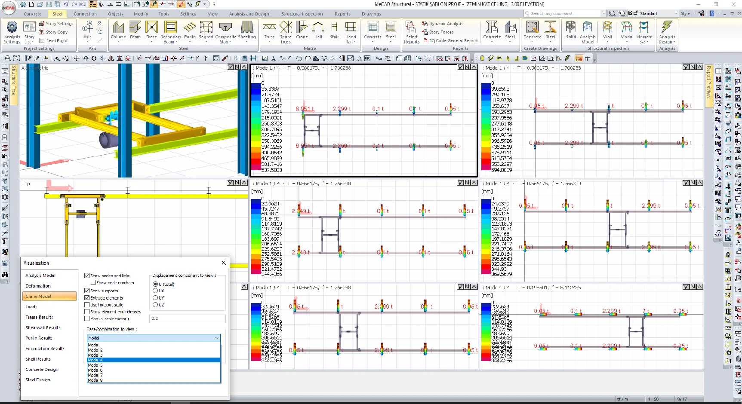The width and height of the screenshot is (742, 404).
Task: Select Deformation in the Visualization list
Action: [38, 286]
